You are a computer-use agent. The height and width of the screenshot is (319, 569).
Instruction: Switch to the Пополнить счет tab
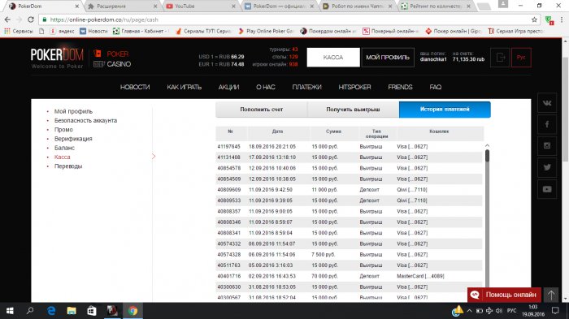tap(261, 110)
